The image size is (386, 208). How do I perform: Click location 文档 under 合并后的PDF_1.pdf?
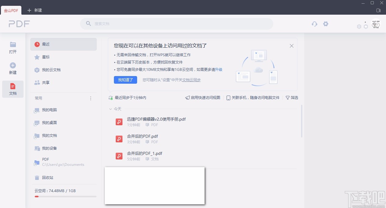tap(155, 159)
